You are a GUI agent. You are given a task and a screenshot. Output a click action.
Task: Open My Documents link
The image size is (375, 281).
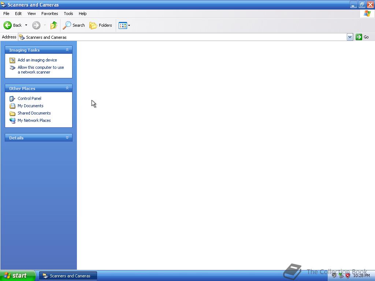tap(30, 106)
